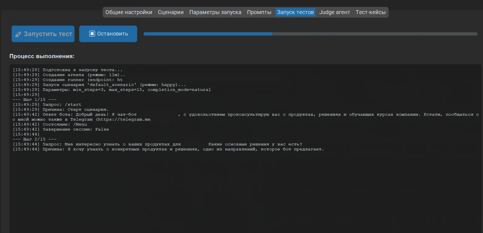
Task: Click the rocket icon on Запустить тест
Action: (x=18, y=34)
